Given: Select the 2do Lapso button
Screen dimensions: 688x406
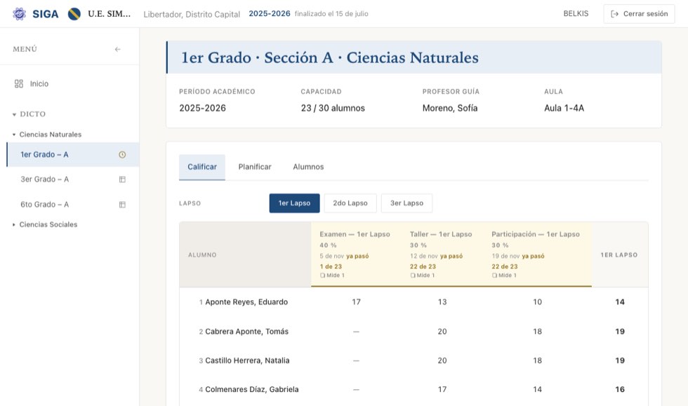Looking at the screenshot, I should (350, 203).
